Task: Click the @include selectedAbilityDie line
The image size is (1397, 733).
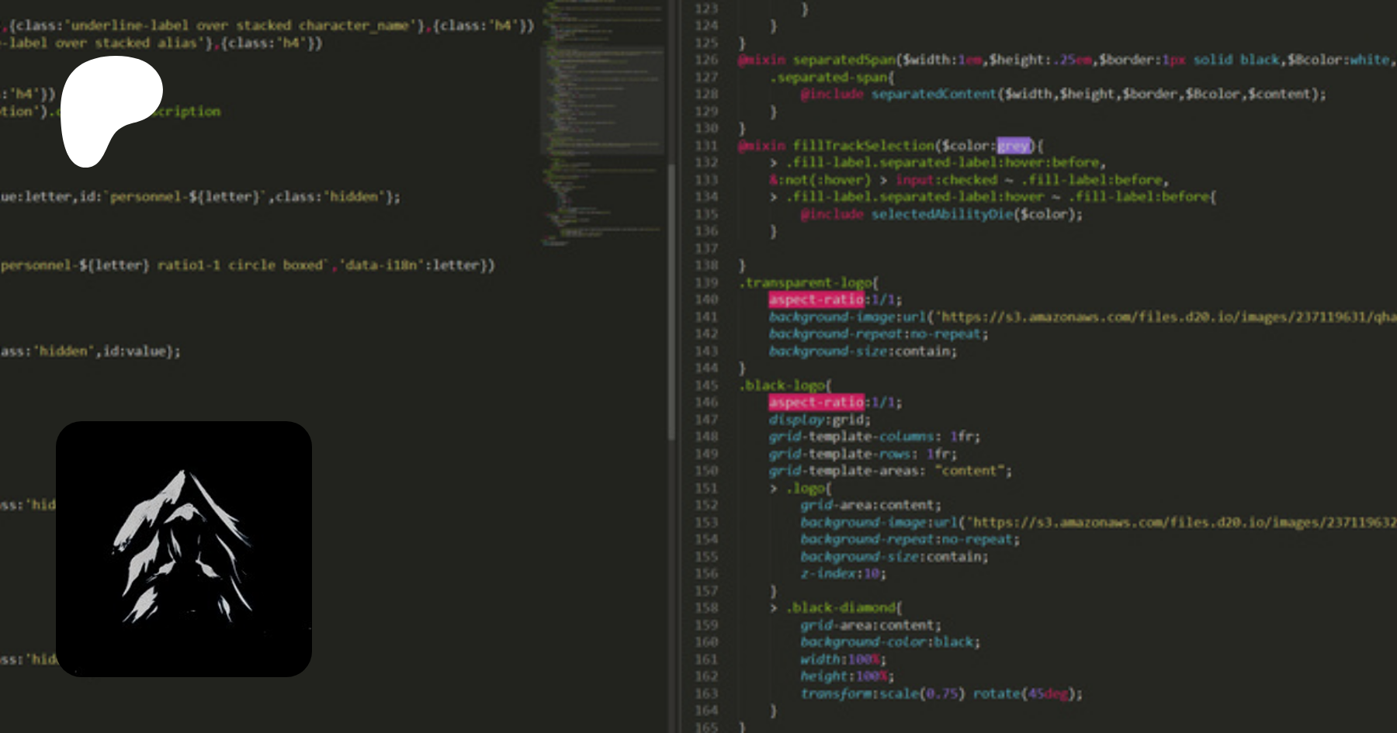Action: tap(941, 214)
